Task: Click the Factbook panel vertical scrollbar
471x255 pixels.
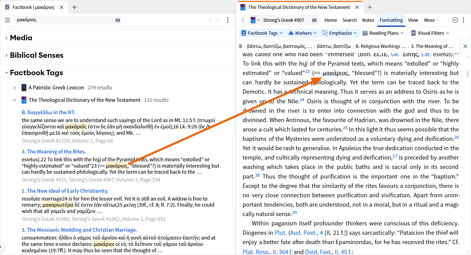Action: tap(233, 171)
